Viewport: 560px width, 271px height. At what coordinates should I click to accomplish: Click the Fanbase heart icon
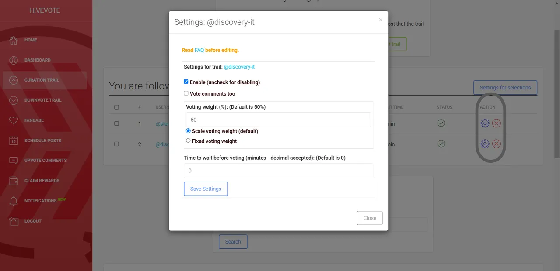coord(14,120)
